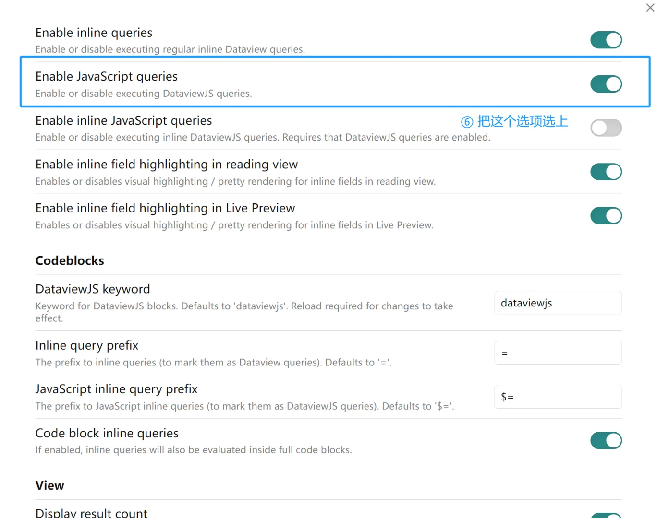Viewport: 657px width, 518px height.
Task: Toggle the "Display result count" switch
Action: pyautogui.click(x=606, y=514)
